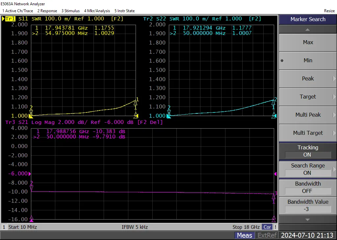Click the softkey menu scroll-down arrow
The height and width of the screenshot is (240, 337).
pos(308,220)
